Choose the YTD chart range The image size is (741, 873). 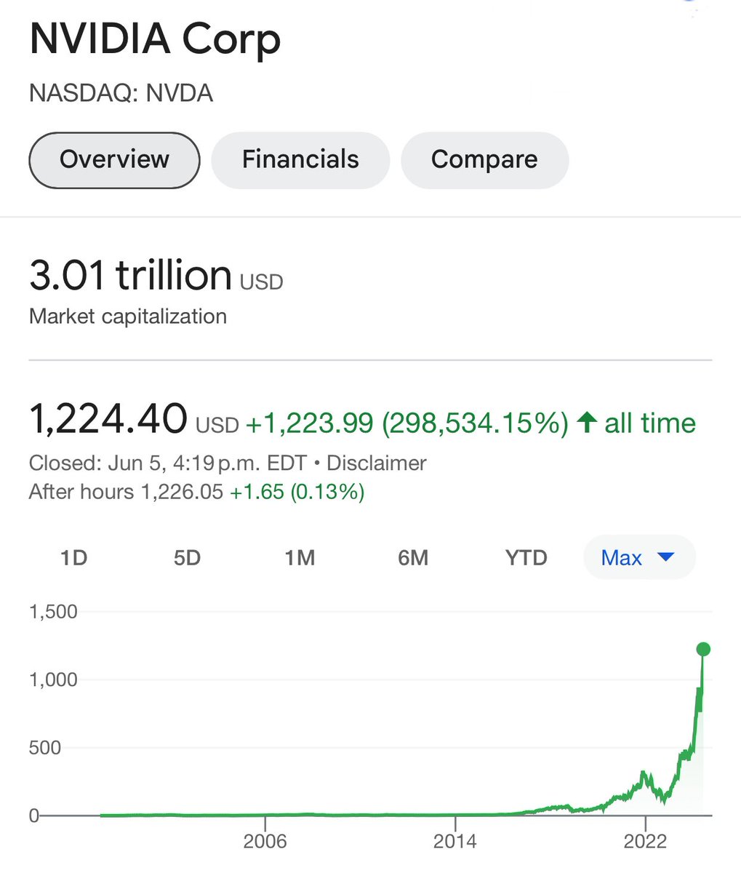tap(526, 558)
